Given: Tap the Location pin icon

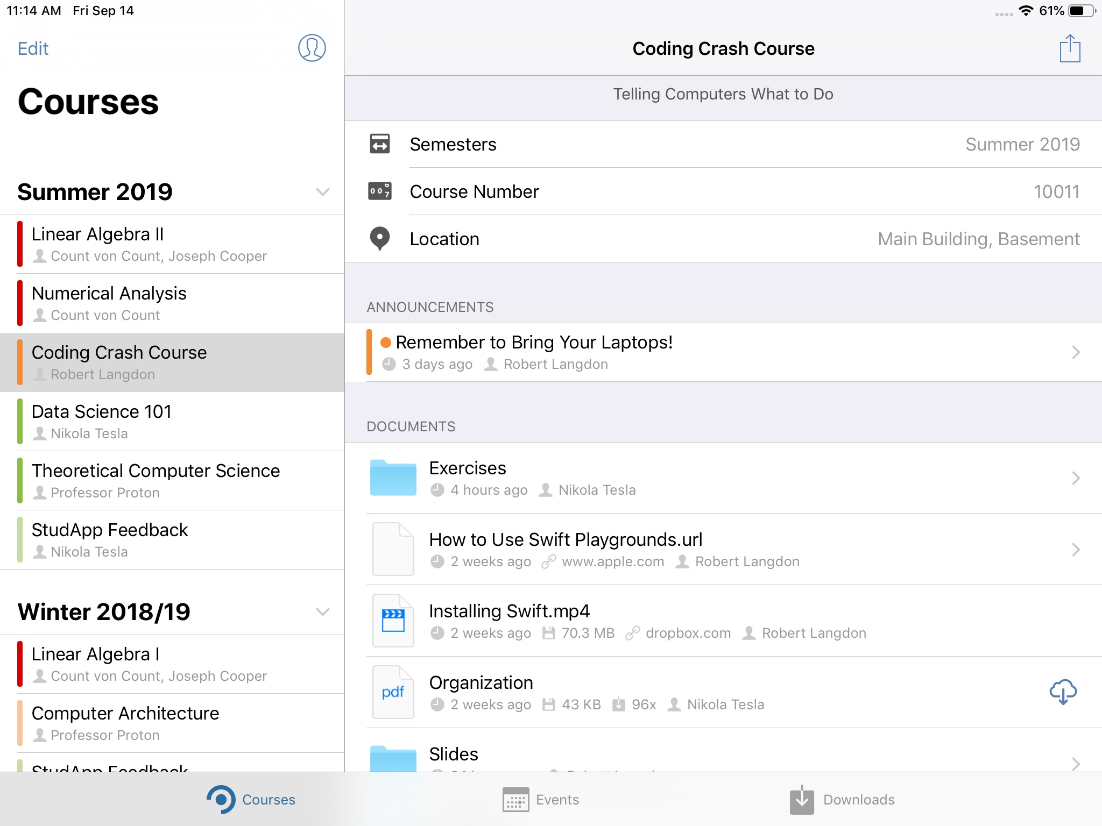Looking at the screenshot, I should [x=379, y=238].
